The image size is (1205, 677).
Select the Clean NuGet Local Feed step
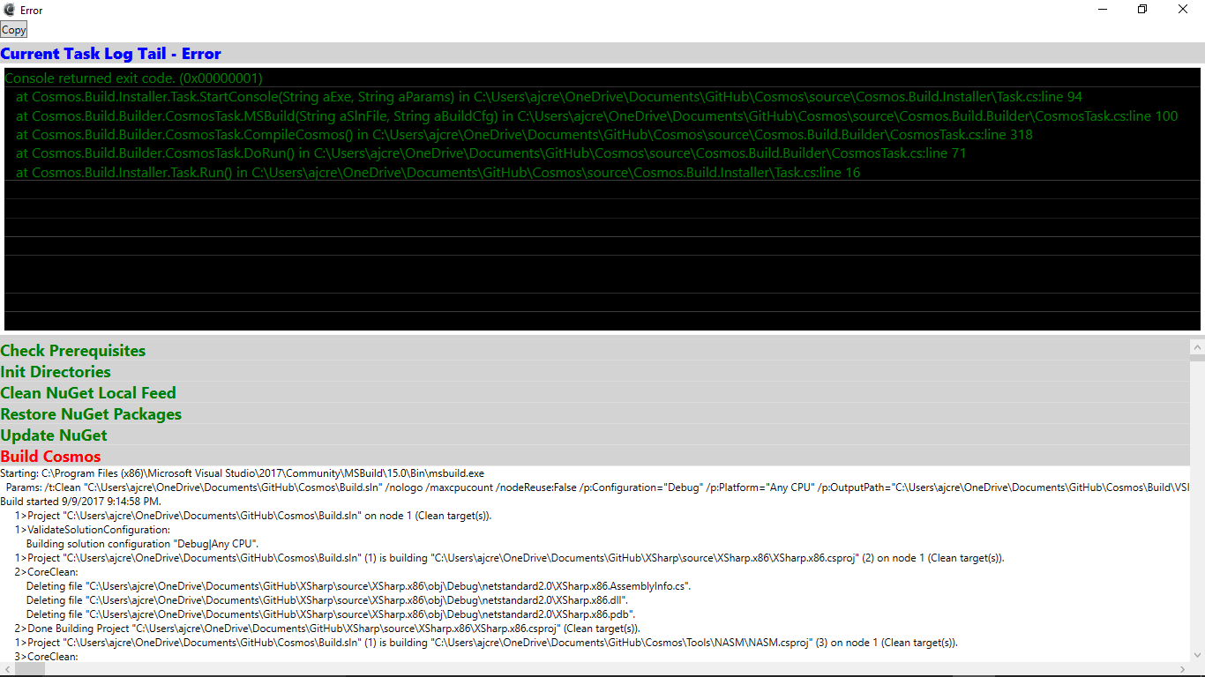[x=88, y=393]
